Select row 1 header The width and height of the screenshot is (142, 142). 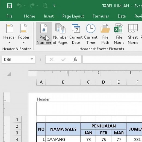[17, 119]
